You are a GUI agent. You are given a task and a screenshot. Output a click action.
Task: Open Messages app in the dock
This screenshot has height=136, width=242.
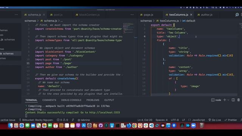pos(28,125)
